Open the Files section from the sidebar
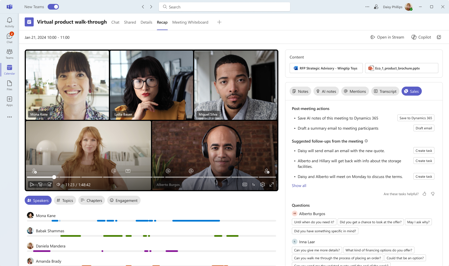Image resolution: width=449 pixels, height=266 pixels. [9, 84]
